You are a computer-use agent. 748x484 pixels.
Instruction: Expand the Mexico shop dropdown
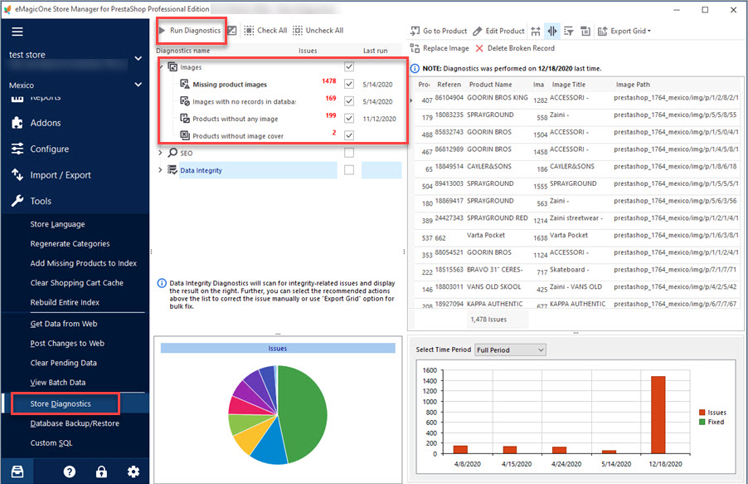point(138,85)
